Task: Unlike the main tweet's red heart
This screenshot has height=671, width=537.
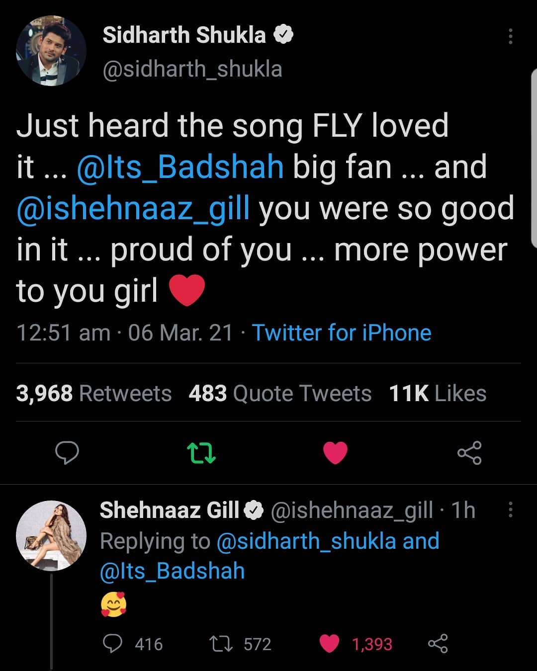Action: [335, 453]
